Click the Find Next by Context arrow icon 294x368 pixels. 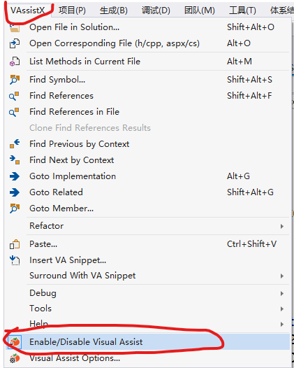pyautogui.click(x=15, y=160)
